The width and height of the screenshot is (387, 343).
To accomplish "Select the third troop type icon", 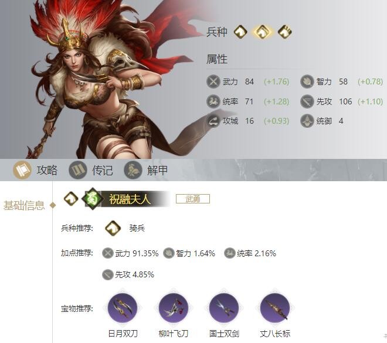I will (x=284, y=32).
